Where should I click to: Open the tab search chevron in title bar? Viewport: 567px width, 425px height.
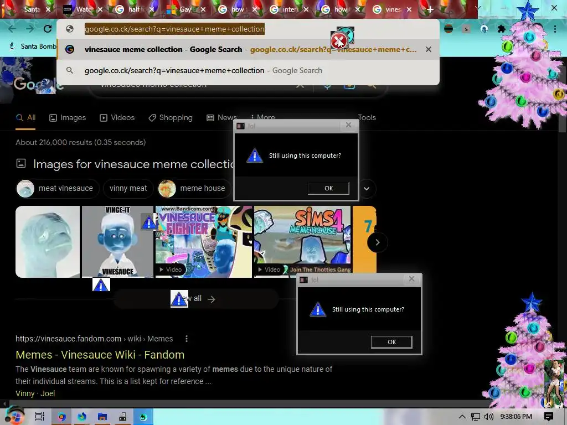[477, 8]
